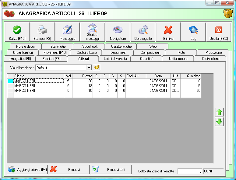Open the Ordini clienti tab
Image resolution: width=236 pixels, height=180 pixels.
click(x=210, y=59)
